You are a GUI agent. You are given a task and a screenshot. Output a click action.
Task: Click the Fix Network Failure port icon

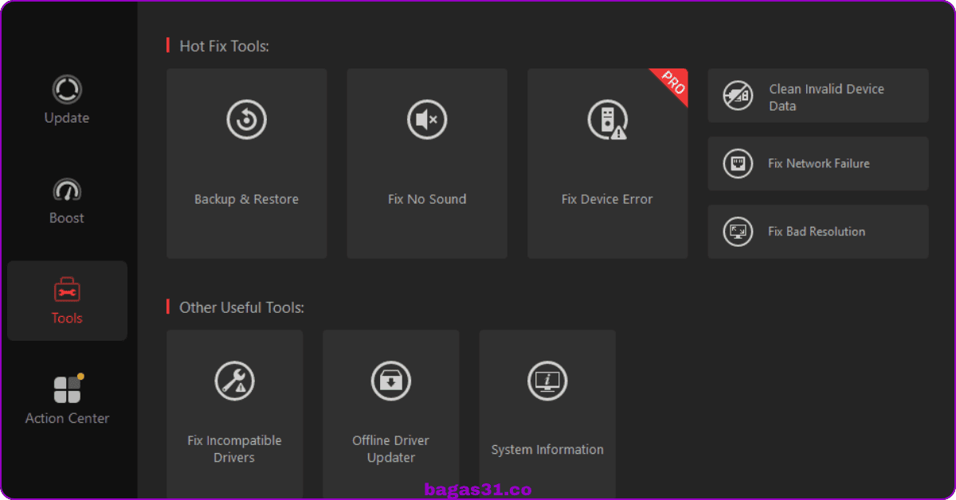point(738,163)
